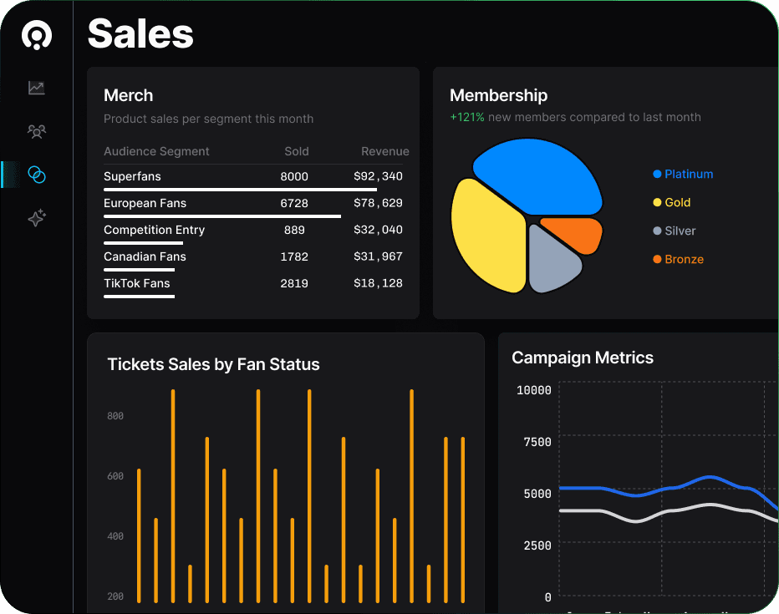779x614 pixels.
Task: Select the Canadian Fans row label
Action: pos(145,256)
